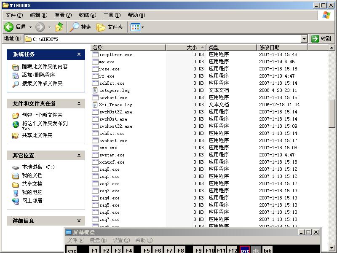Open 文件(F) menu in Explorer

point(14,15)
